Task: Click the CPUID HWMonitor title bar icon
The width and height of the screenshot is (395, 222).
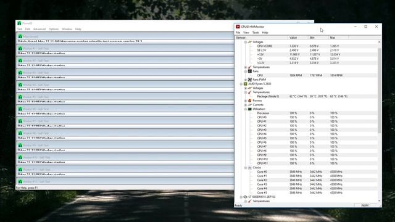Action: coord(238,27)
